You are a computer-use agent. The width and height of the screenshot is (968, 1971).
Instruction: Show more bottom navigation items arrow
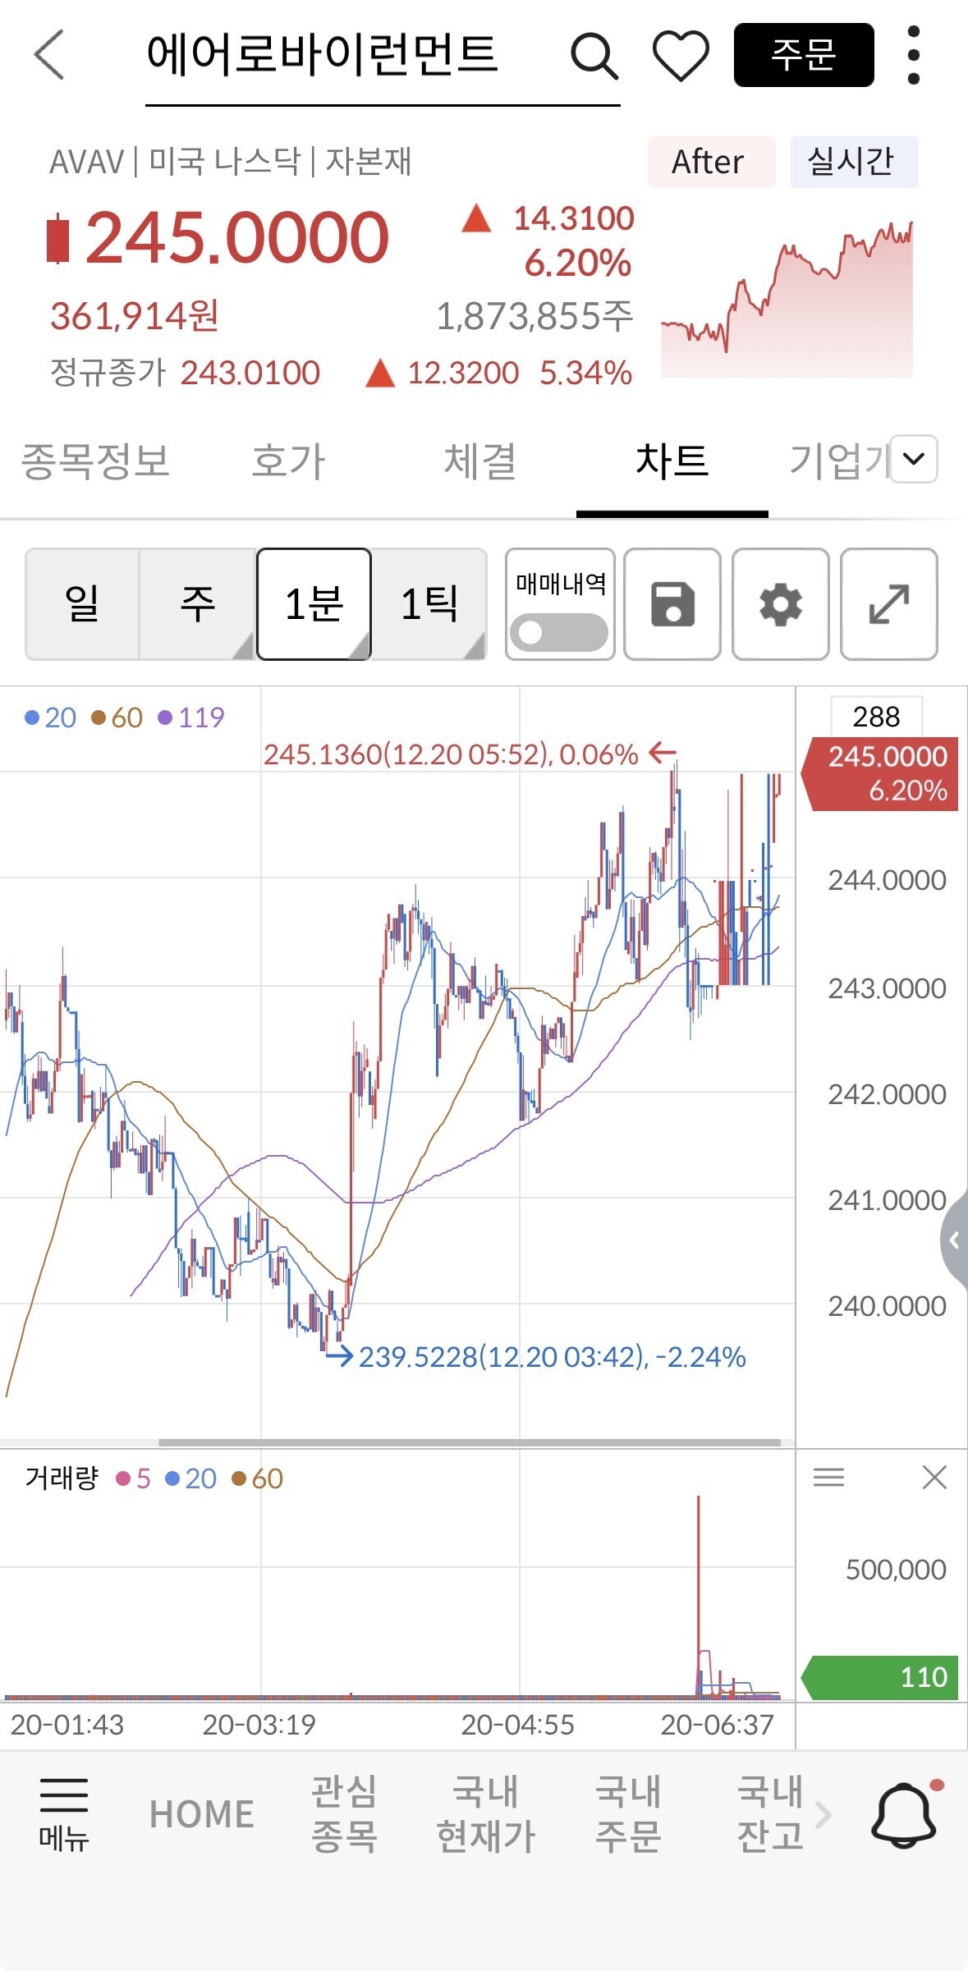click(x=823, y=1814)
